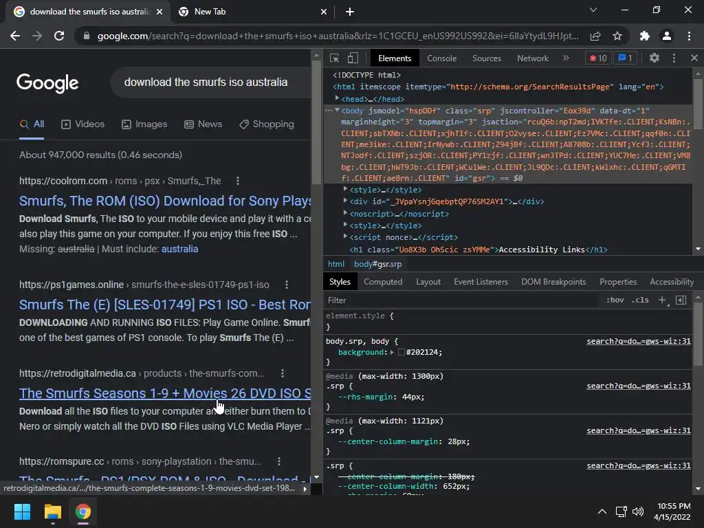Open the Extensions puzzle icon
Image resolution: width=704 pixels, height=528 pixels.
[x=645, y=36]
